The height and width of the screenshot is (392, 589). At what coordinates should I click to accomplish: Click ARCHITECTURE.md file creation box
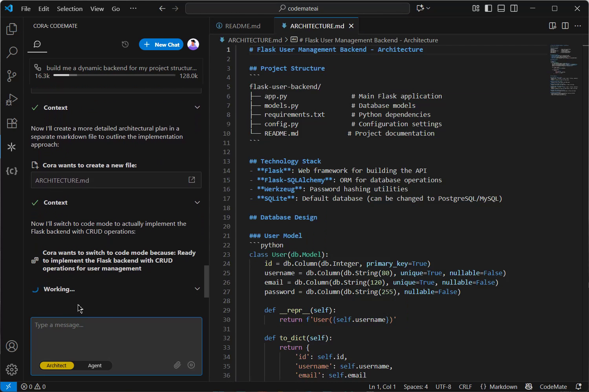click(116, 180)
